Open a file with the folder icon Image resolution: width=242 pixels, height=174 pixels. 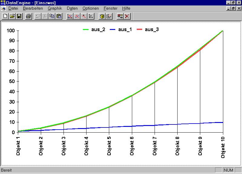12,16
